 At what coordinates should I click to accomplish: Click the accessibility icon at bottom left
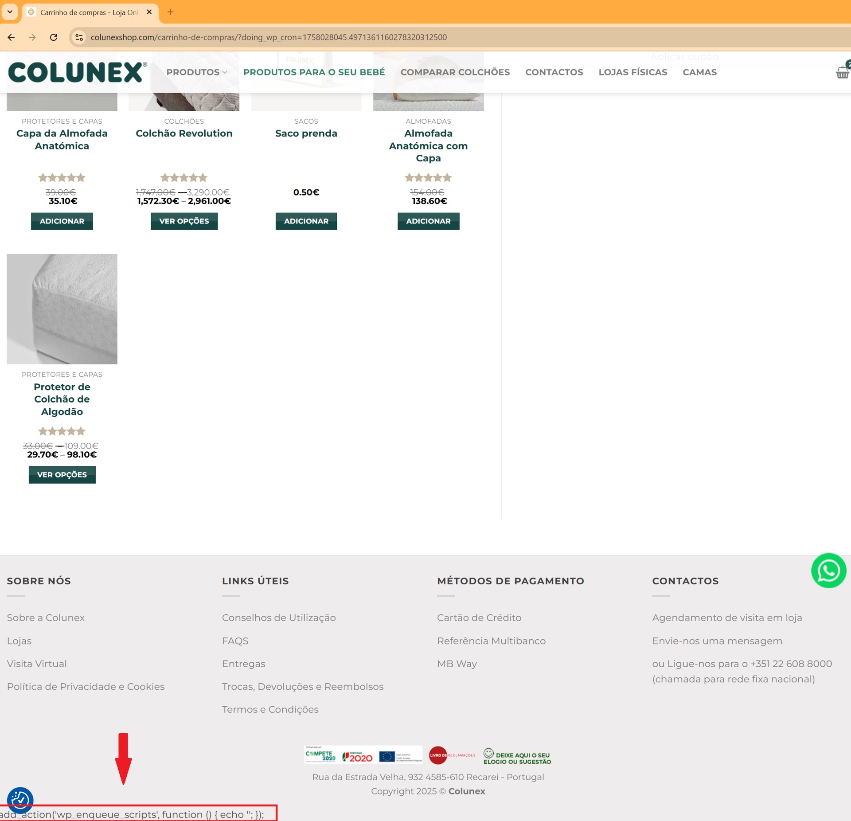coord(20,800)
